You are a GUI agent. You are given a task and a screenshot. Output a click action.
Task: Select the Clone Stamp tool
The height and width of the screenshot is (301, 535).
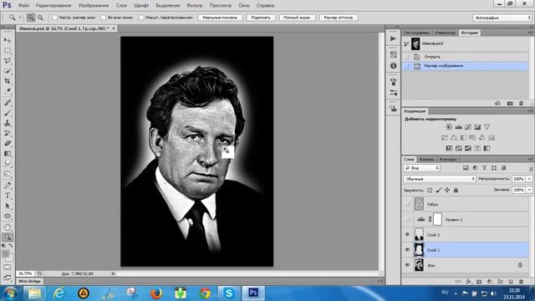8,123
